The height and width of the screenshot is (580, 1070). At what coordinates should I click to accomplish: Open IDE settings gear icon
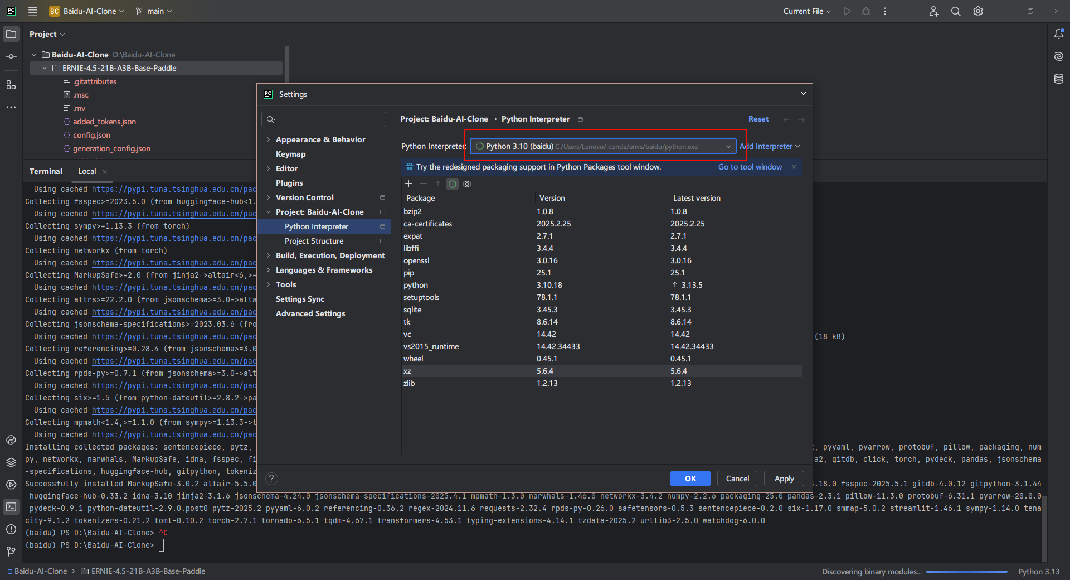[x=978, y=11]
